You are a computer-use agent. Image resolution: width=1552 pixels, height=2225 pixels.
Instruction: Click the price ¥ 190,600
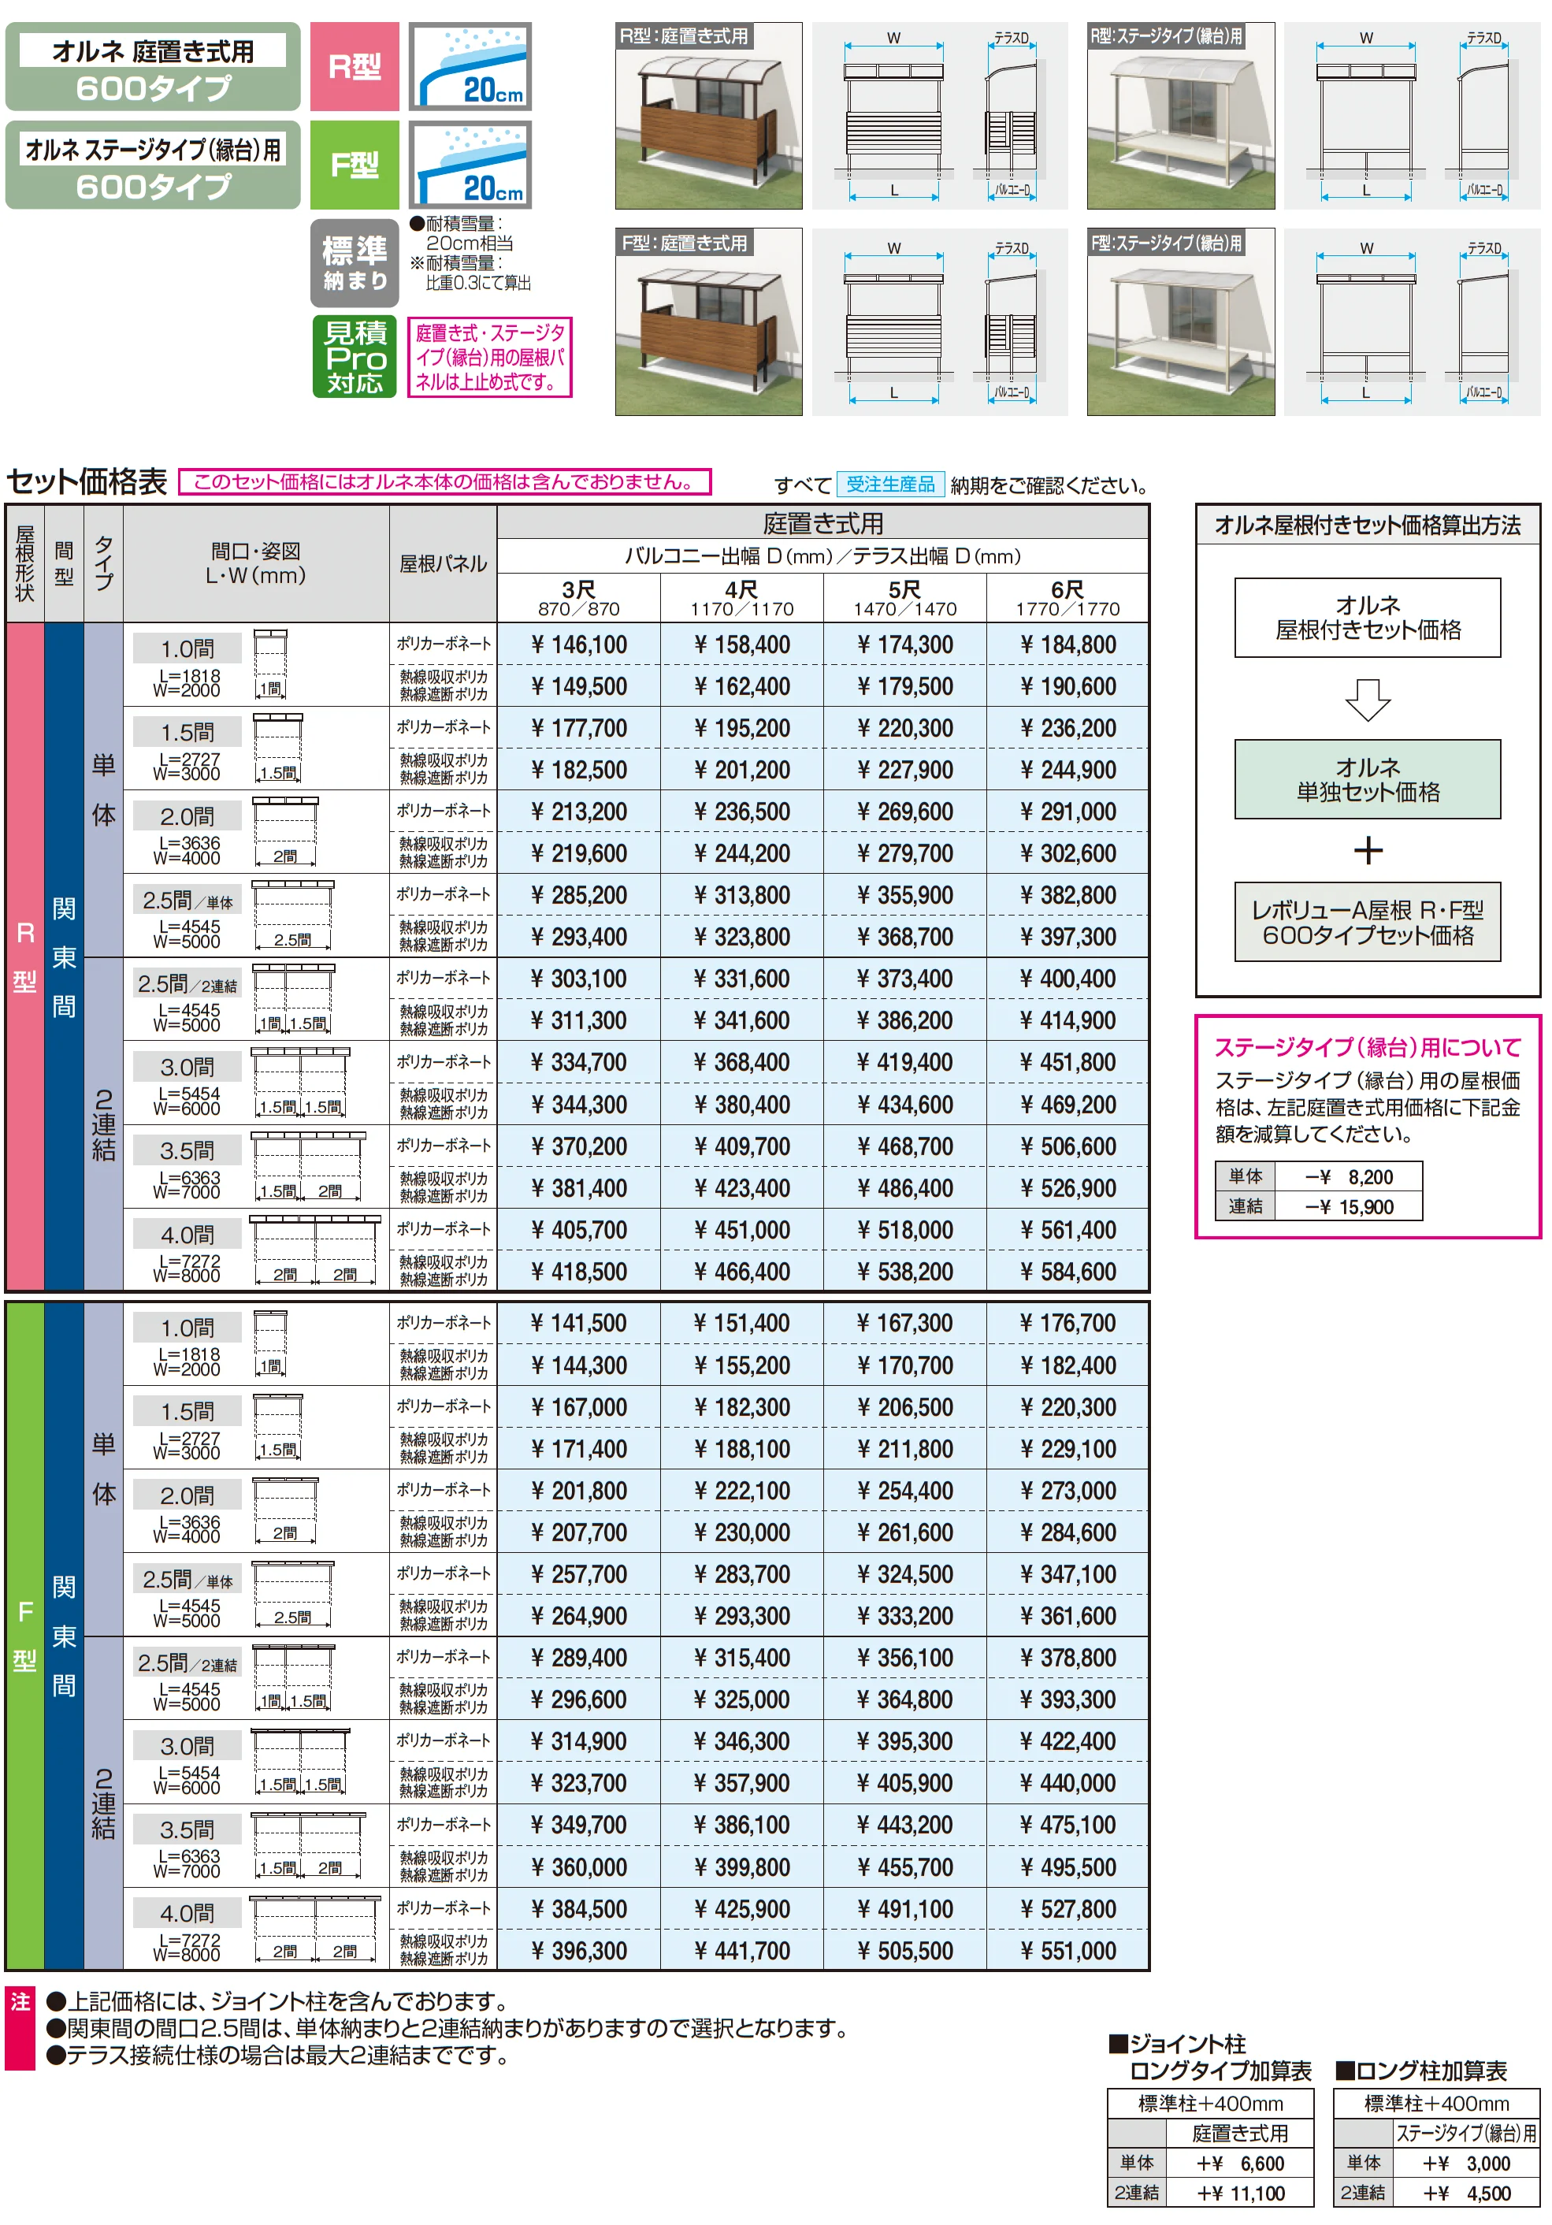point(1067,686)
